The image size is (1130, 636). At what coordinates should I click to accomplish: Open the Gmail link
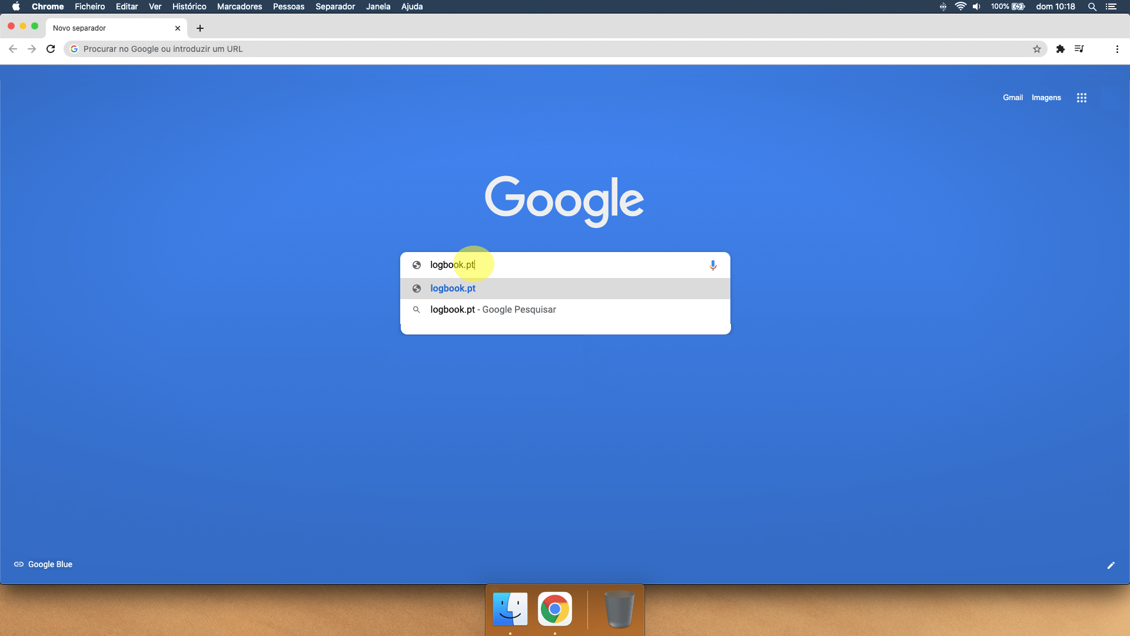click(1013, 98)
